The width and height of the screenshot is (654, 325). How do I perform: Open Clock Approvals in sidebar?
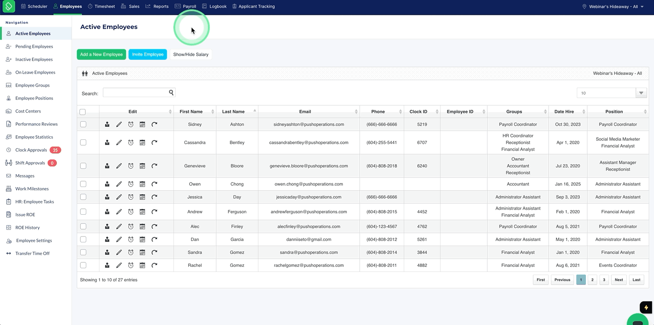tap(31, 150)
